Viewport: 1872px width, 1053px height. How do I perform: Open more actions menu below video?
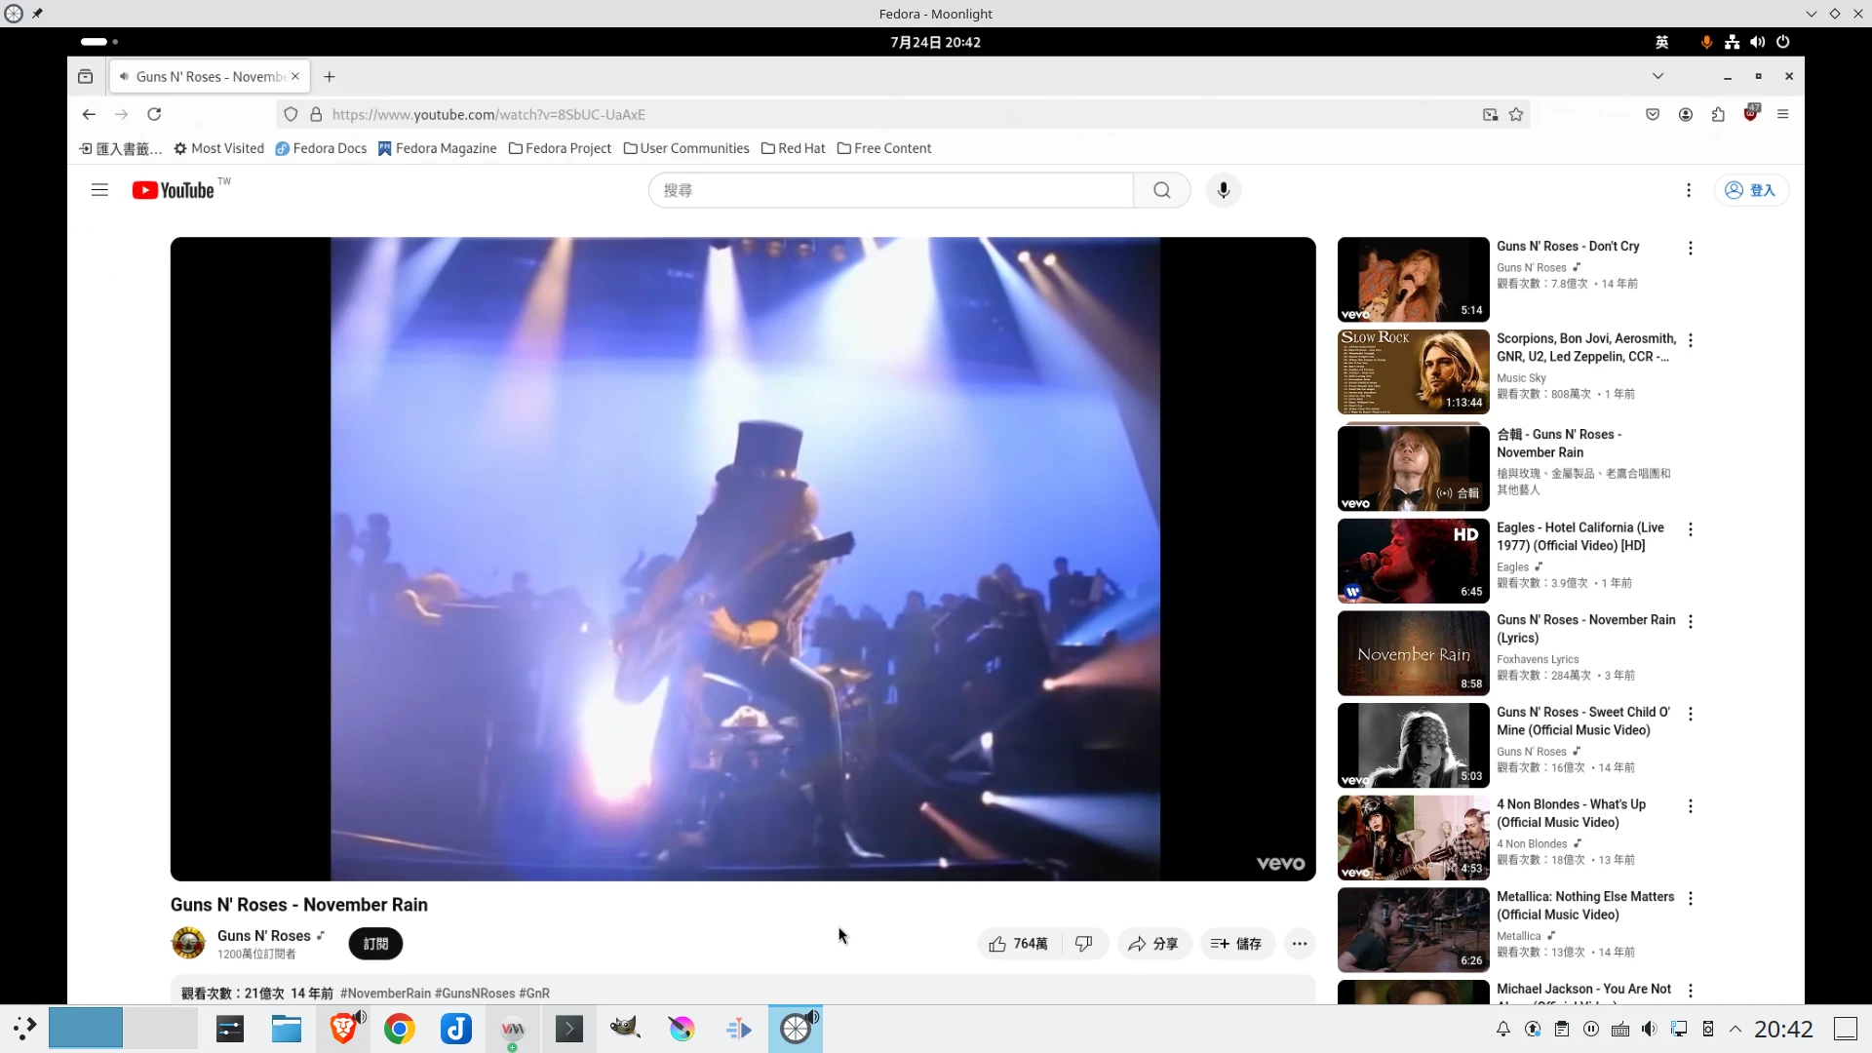(x=1299, y=944)
